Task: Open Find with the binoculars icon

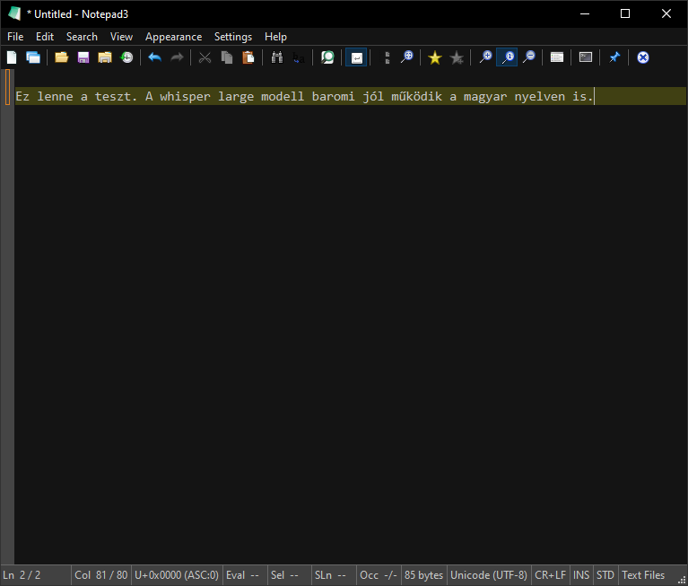Action: point(277,57)
